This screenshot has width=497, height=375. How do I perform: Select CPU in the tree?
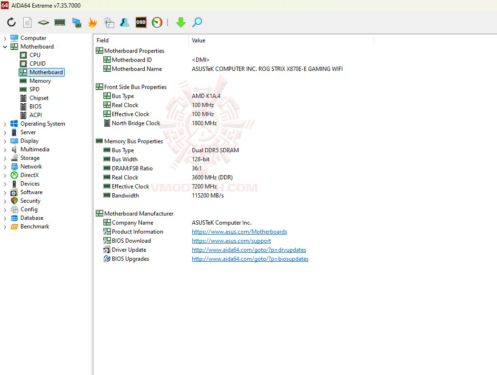(x=35, y=55)
